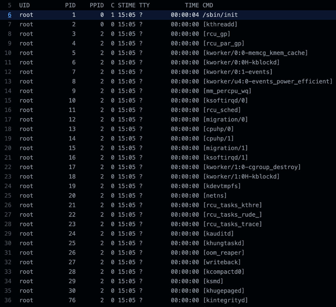Click the CMD column header

(208, 5)
